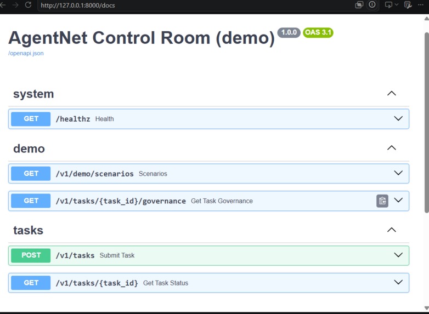Click the OAS 3.1 badge
The width and height of the screenshot is (429, 314).
pyautogui.click(x=318, y=32)
